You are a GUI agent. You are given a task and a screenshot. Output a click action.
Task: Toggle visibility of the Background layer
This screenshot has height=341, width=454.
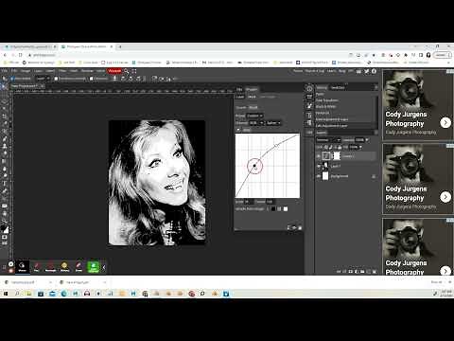pyautogui.click(x=319, y=176)
